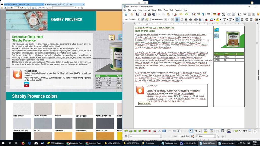Switch to New OpenDocument taskbar button
Screen dimensions: 260x146
pyautogui.click(x=226, y=143)
